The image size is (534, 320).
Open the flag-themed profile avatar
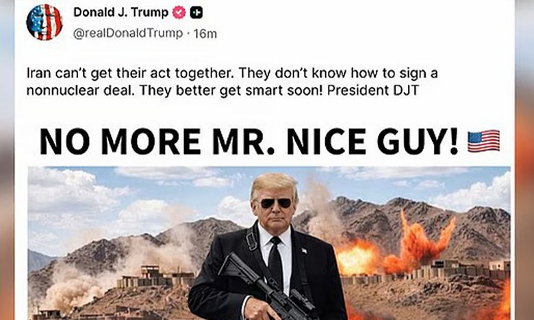click(x=44, y=23)
